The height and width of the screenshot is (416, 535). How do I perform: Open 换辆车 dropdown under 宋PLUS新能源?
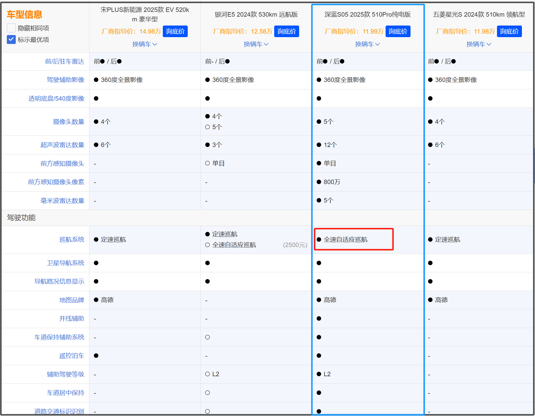(145, 44)
